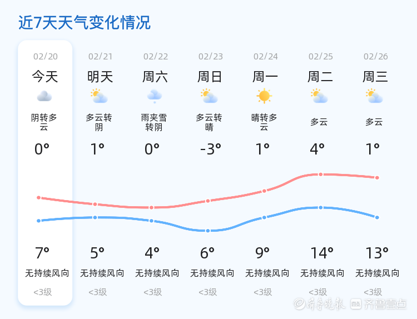Image resolution: width=417 pixels, height=319 pixels.
Task: Click the 02/23 date label
Action: tap(211, 56)
